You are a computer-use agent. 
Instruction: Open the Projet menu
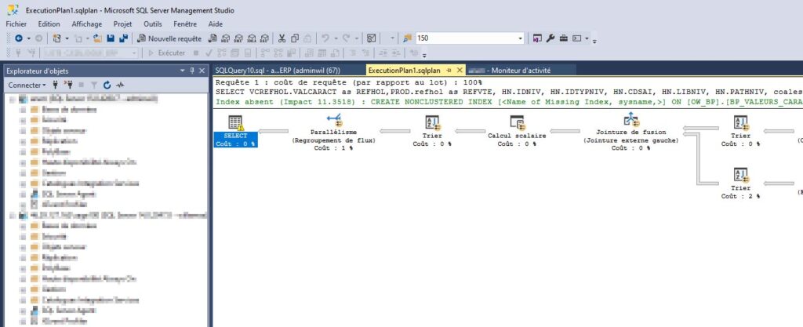tap(122, 24)
